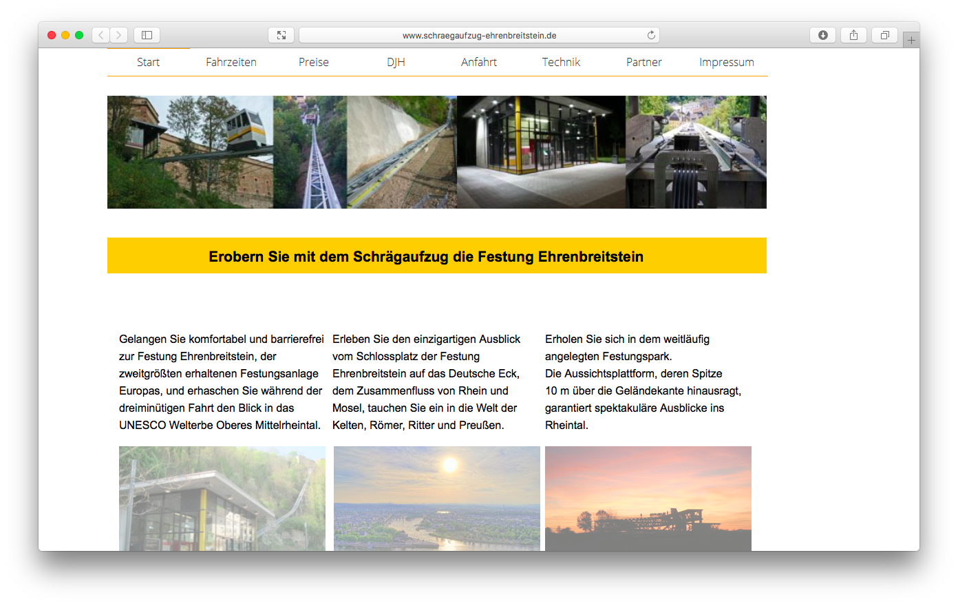Open the Start navigation tab

[x=148, y=62]
